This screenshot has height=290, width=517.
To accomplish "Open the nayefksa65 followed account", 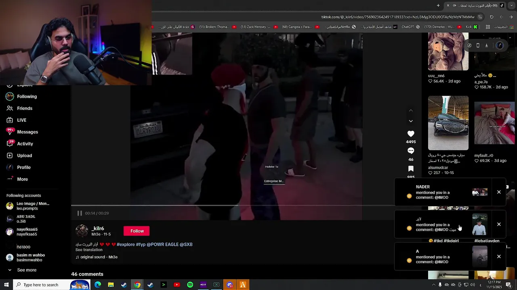I will (x=22, y=232).
